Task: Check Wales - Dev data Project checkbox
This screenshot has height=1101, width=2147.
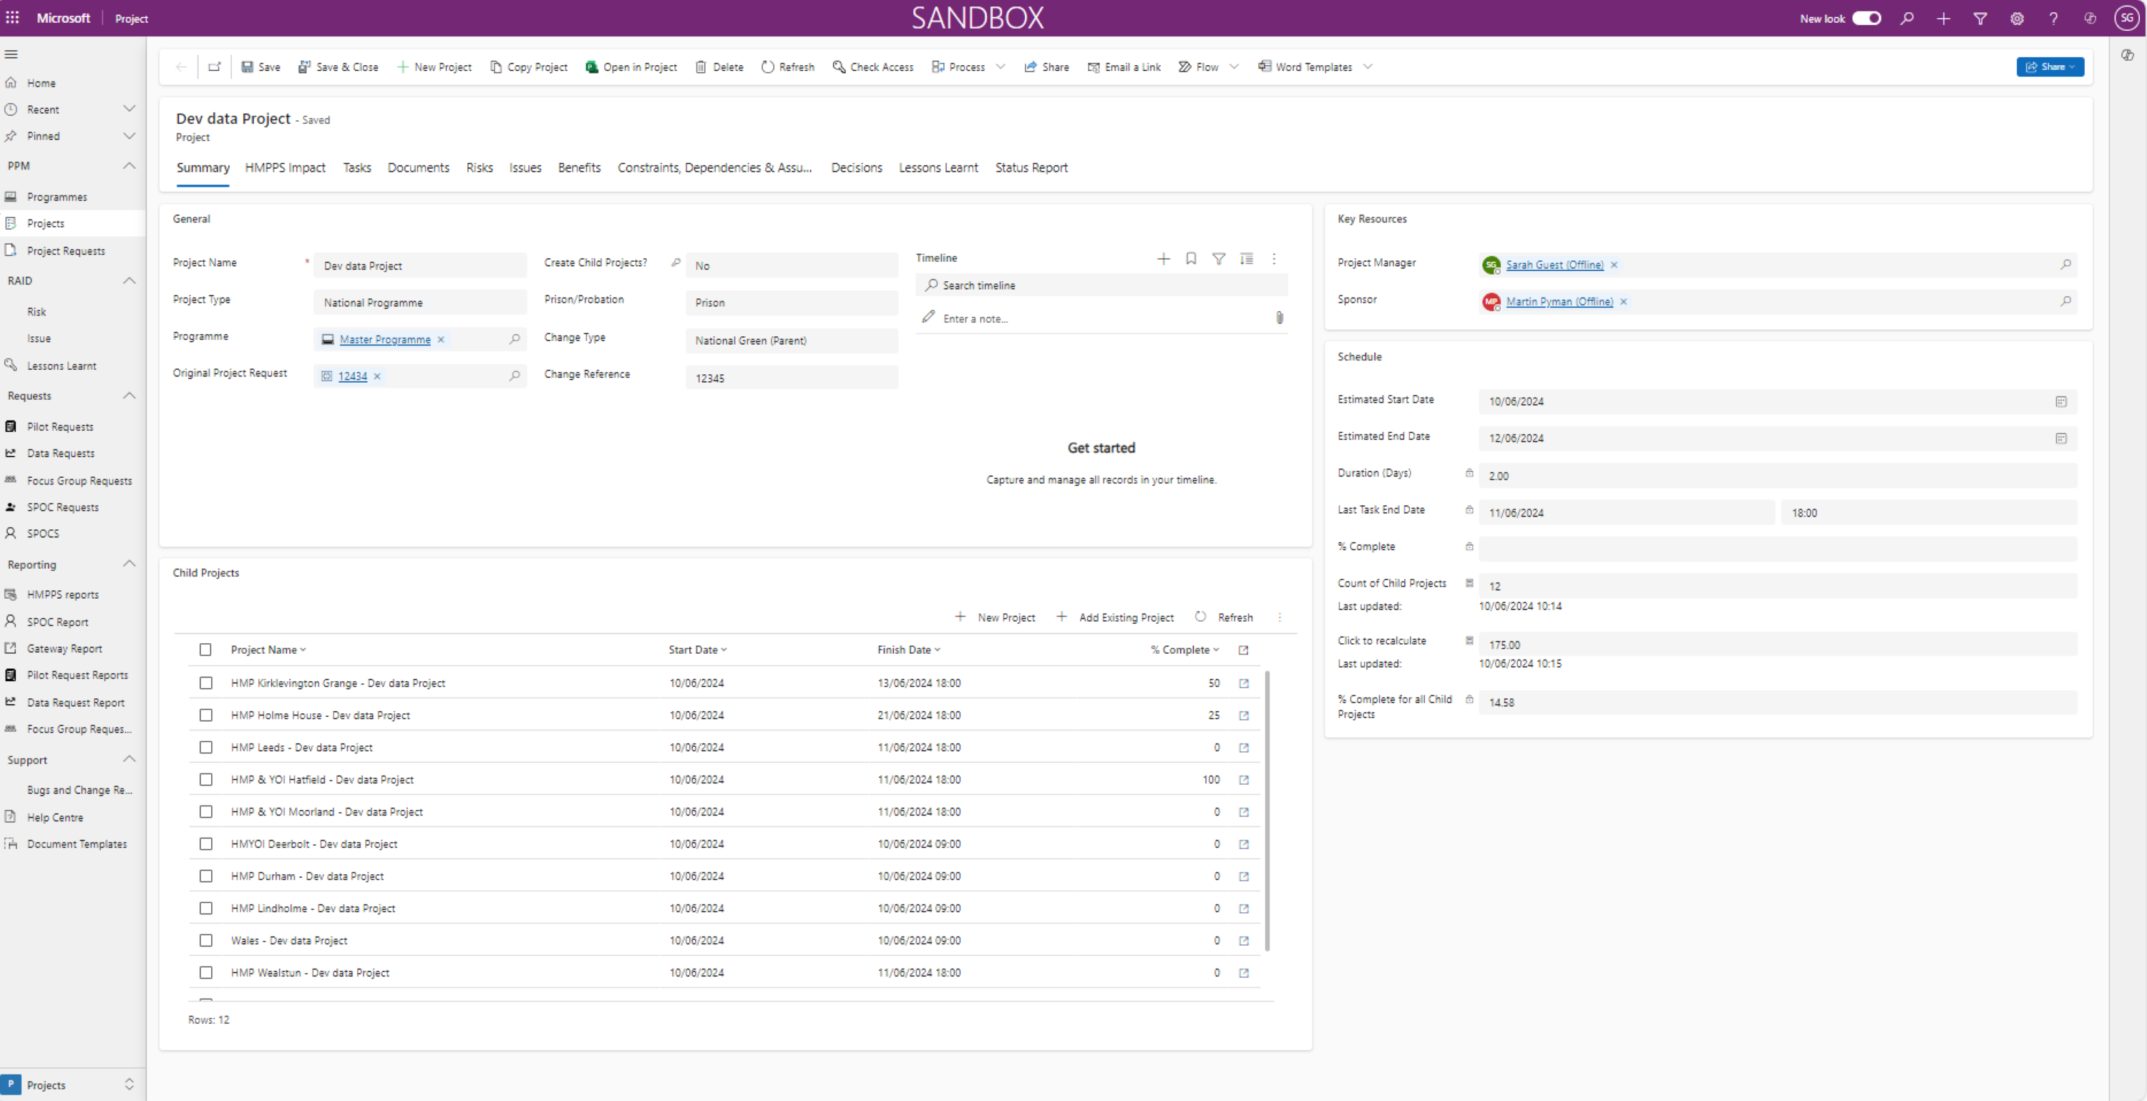Action: (x=205, y=941)
